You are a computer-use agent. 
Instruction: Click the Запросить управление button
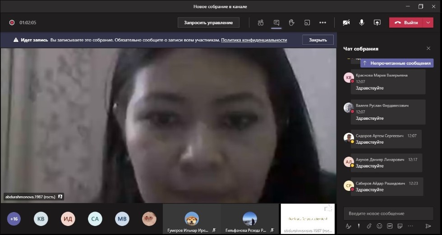tap(208, 23)
